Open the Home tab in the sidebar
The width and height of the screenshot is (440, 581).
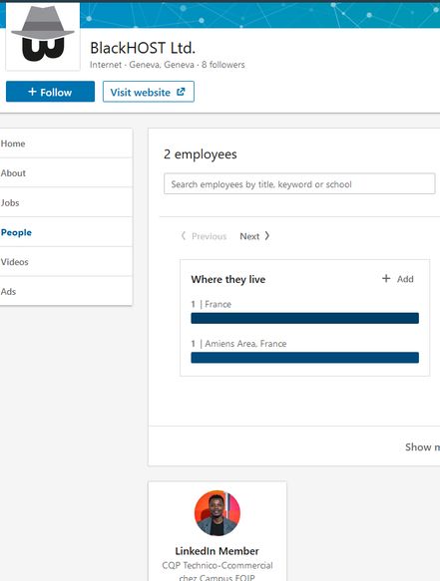[x=66, y=144]
